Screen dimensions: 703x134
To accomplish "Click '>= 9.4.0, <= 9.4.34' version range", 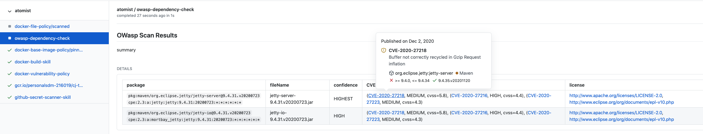I will [x=412, y=81].
